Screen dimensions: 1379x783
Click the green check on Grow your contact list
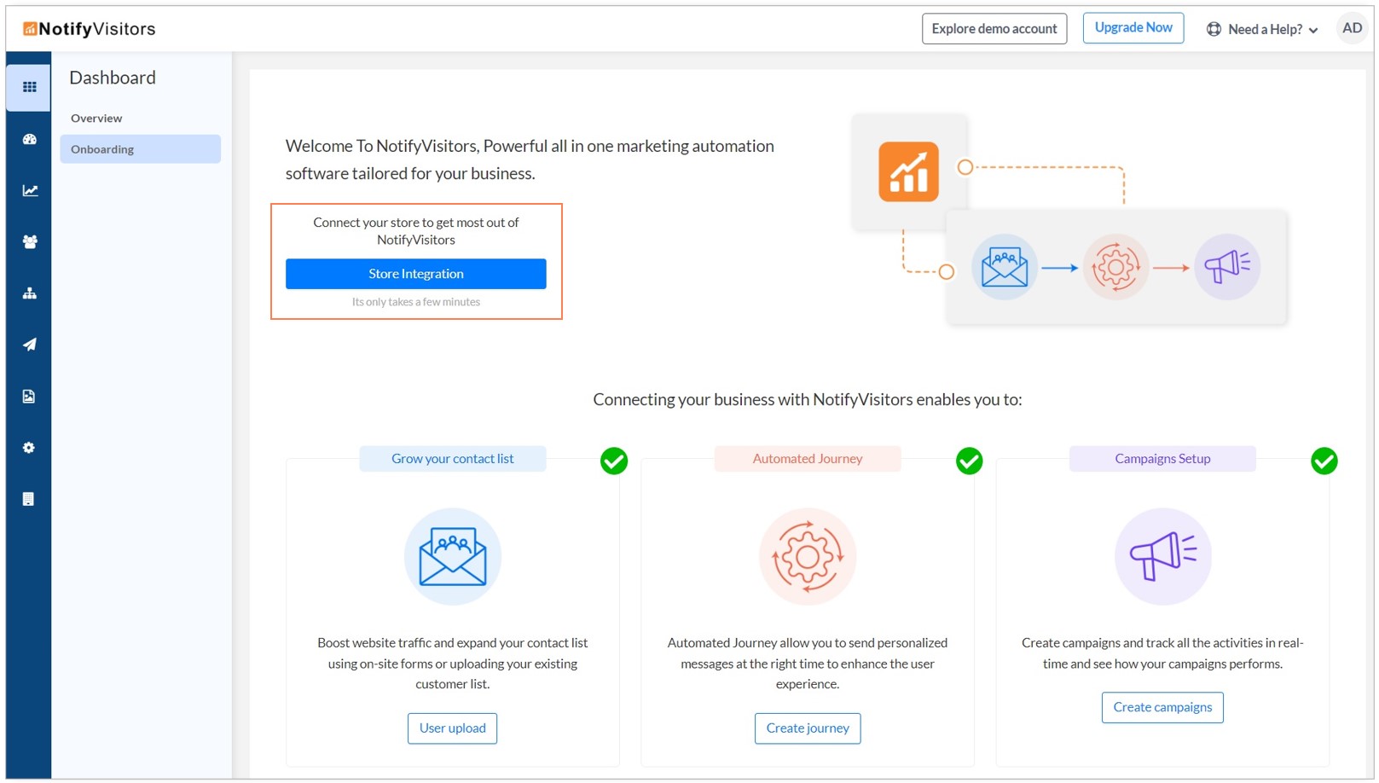(x=614, y=461)
